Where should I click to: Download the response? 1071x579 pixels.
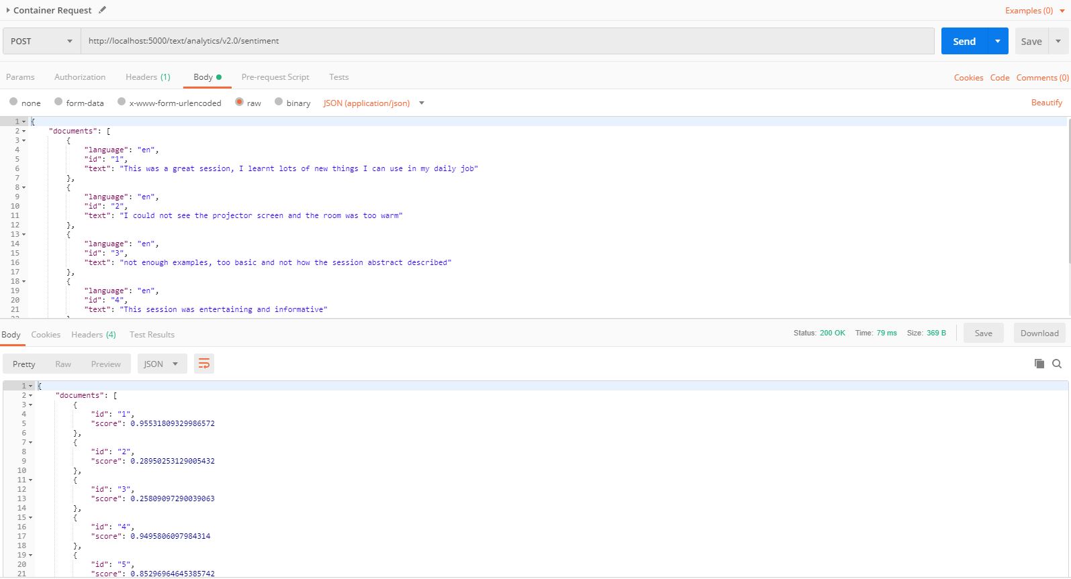click(x=1039, y=333)
